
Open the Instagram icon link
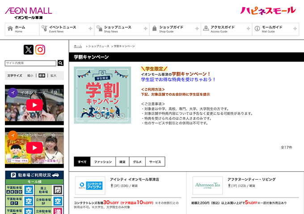(x=41, y=49)
